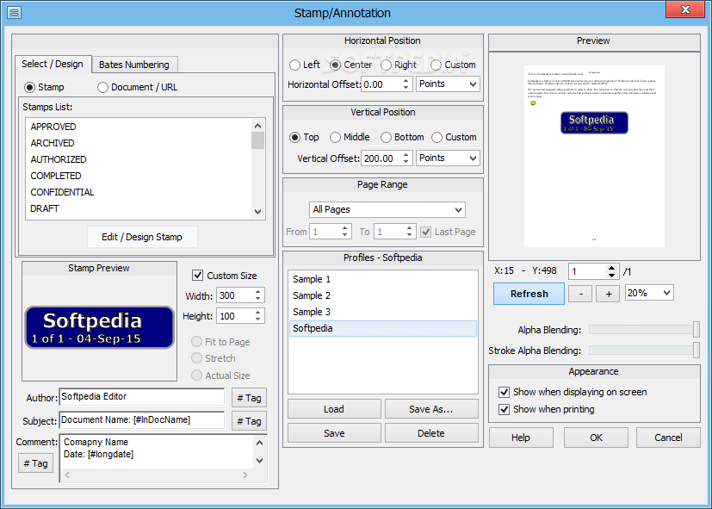Confirm with the OK button
This screenshot has height=509, width=712.
pos(597,438)
